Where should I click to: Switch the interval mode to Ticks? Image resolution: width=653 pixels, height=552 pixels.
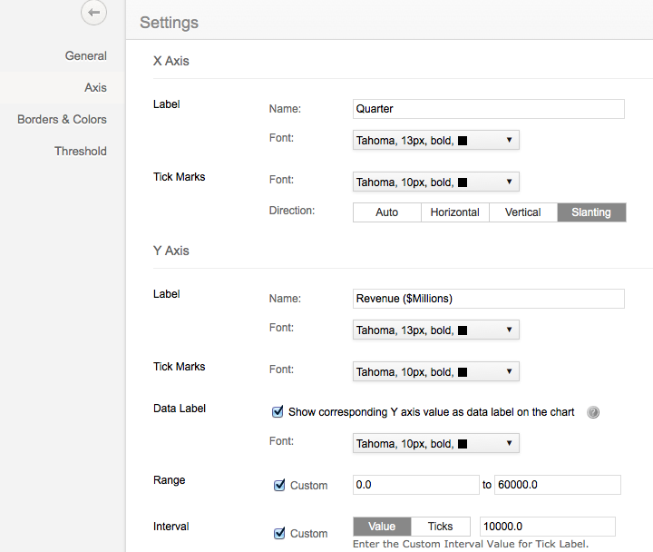coord(440,527)
